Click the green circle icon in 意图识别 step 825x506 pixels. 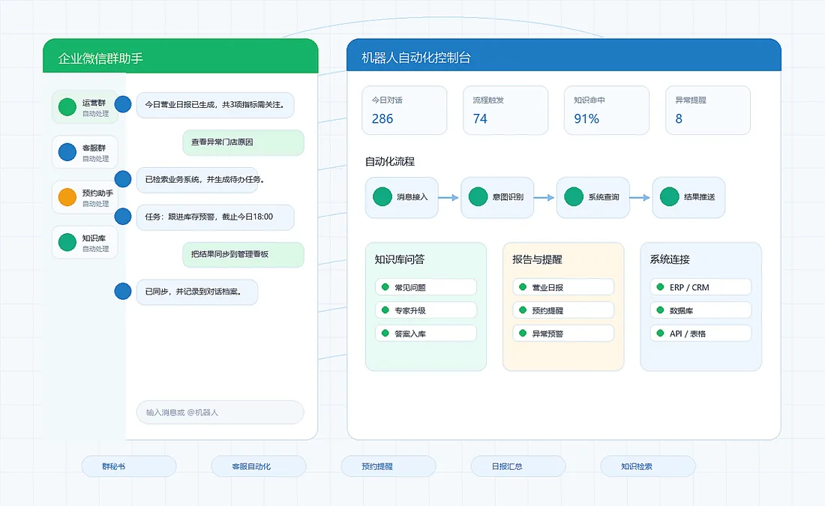478,196
